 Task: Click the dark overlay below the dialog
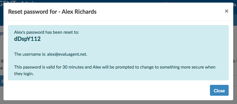pos(119,102)
